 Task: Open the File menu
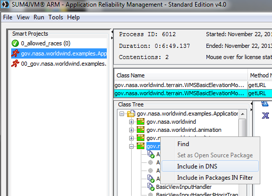coord(8,17)
